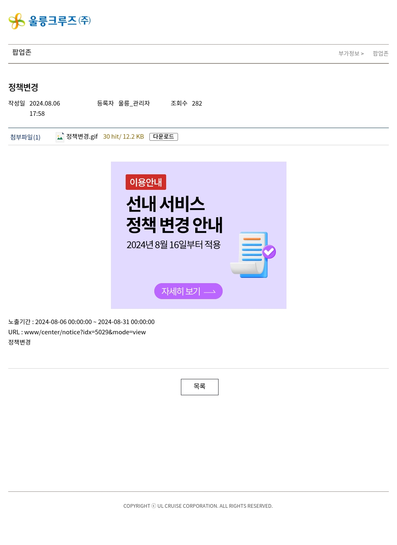Open the 정책변경.gif attachment filename
The height and width of the screenshot is (545, 397).
tap(82, 137)
